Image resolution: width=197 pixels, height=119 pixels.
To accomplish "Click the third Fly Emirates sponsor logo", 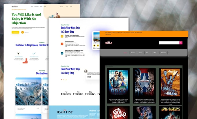I will 90,93.
